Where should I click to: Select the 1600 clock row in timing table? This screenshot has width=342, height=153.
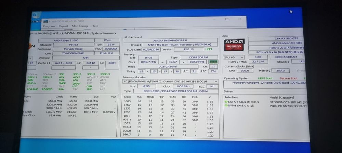pyautogui.click(x=170, y=101)
